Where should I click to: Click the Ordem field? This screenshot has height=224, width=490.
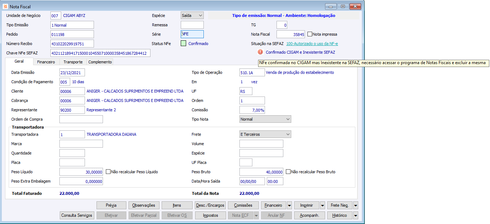(252, 100)
